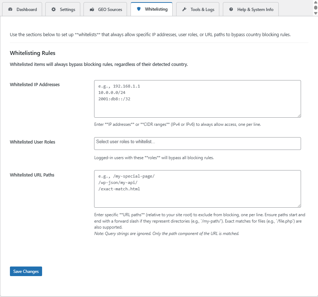Click the scrollbar up arrow
This screenshot has height=297, width=318.
click(x=316, y=2)
